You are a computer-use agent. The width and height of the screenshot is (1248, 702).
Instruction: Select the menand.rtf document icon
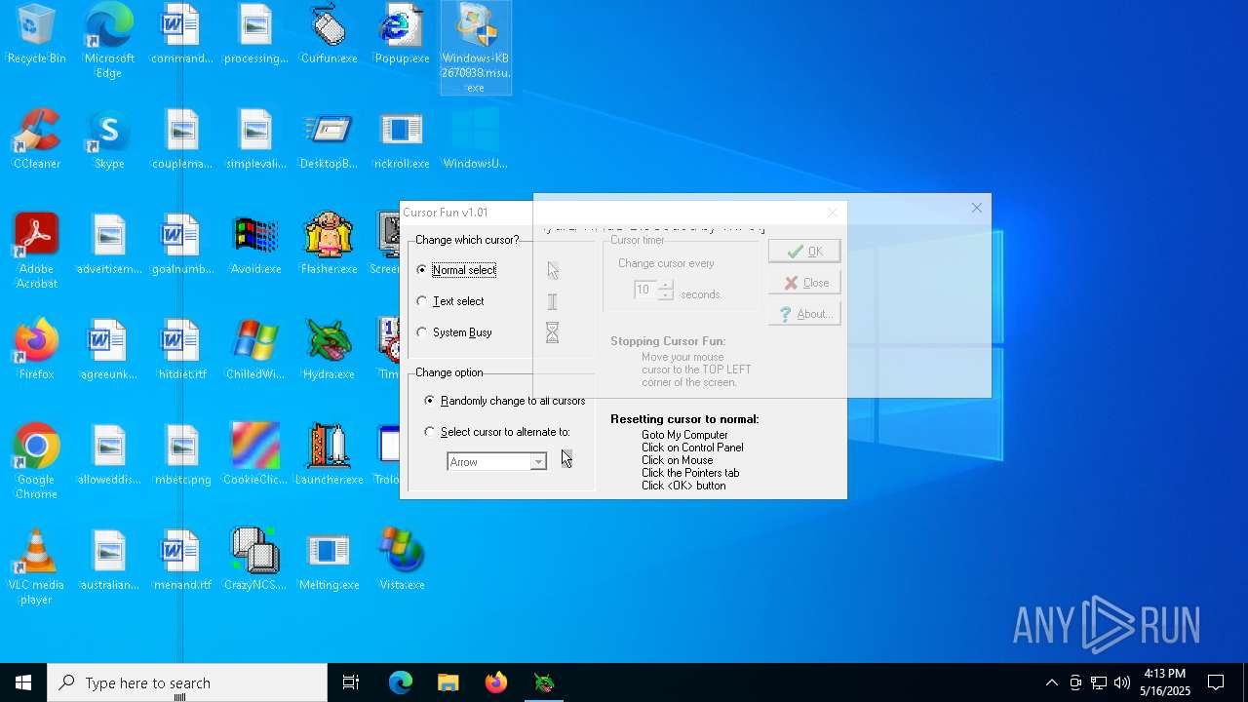(x=182, y=562)
